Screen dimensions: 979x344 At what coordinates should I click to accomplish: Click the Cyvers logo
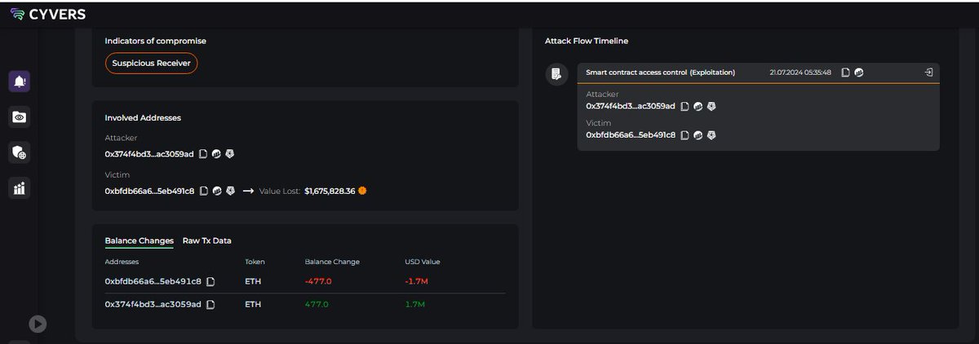(47, 14)
